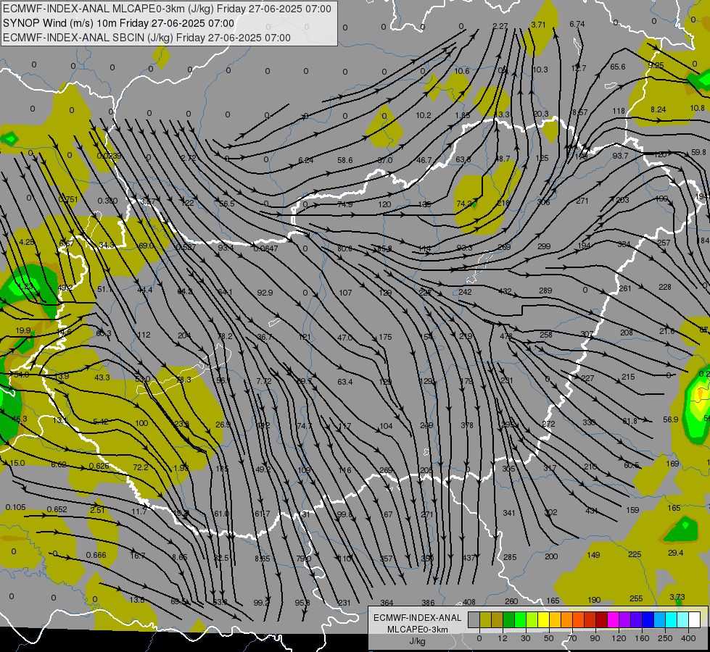
Task: Click the map value 58.6
Action: pos(345,160)
